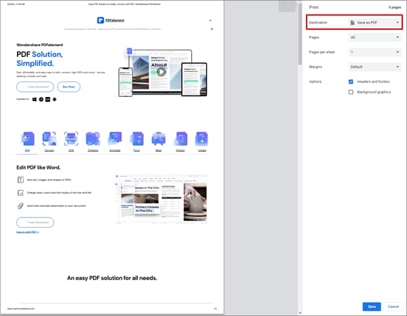Open the Margins dropdown set to Default
The image size is (407, 316).
click(x=374, y=67)
